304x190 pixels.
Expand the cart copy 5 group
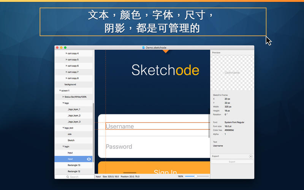pyautogui.click(x=66, y=60)
